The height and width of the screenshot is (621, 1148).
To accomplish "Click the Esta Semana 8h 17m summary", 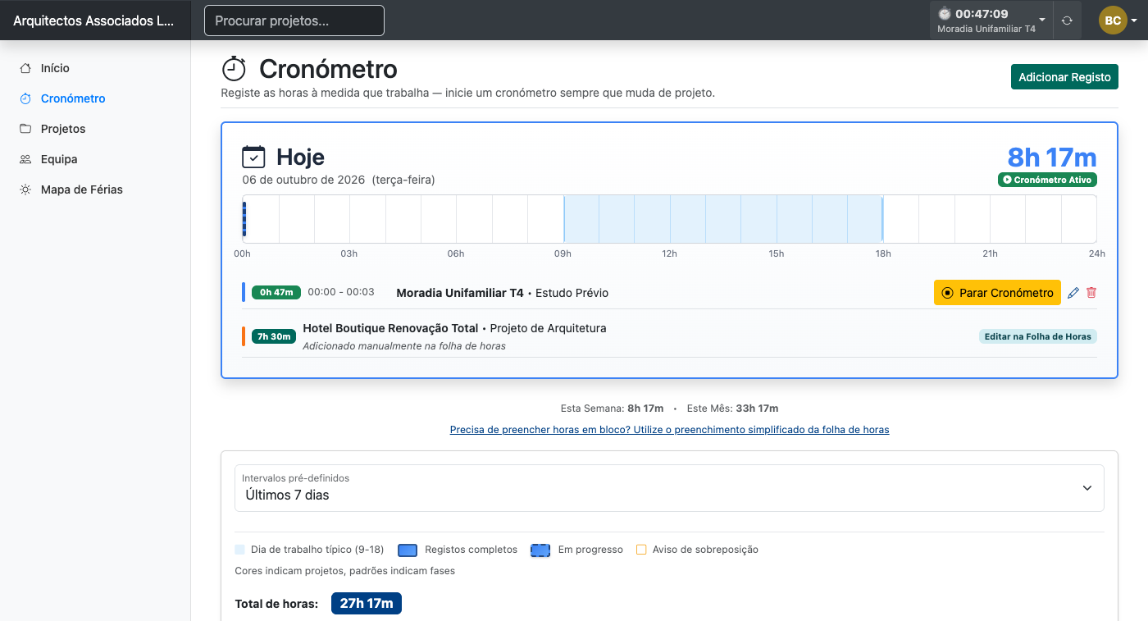I will point(612,408).
